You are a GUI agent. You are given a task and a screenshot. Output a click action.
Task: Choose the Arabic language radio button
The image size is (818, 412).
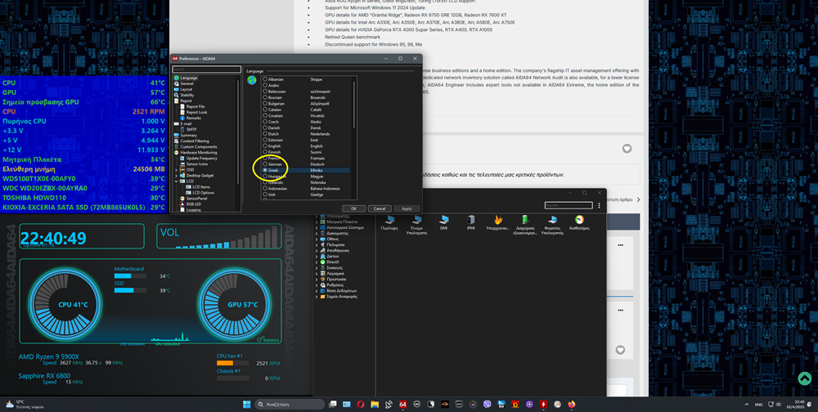pos(265,85)
